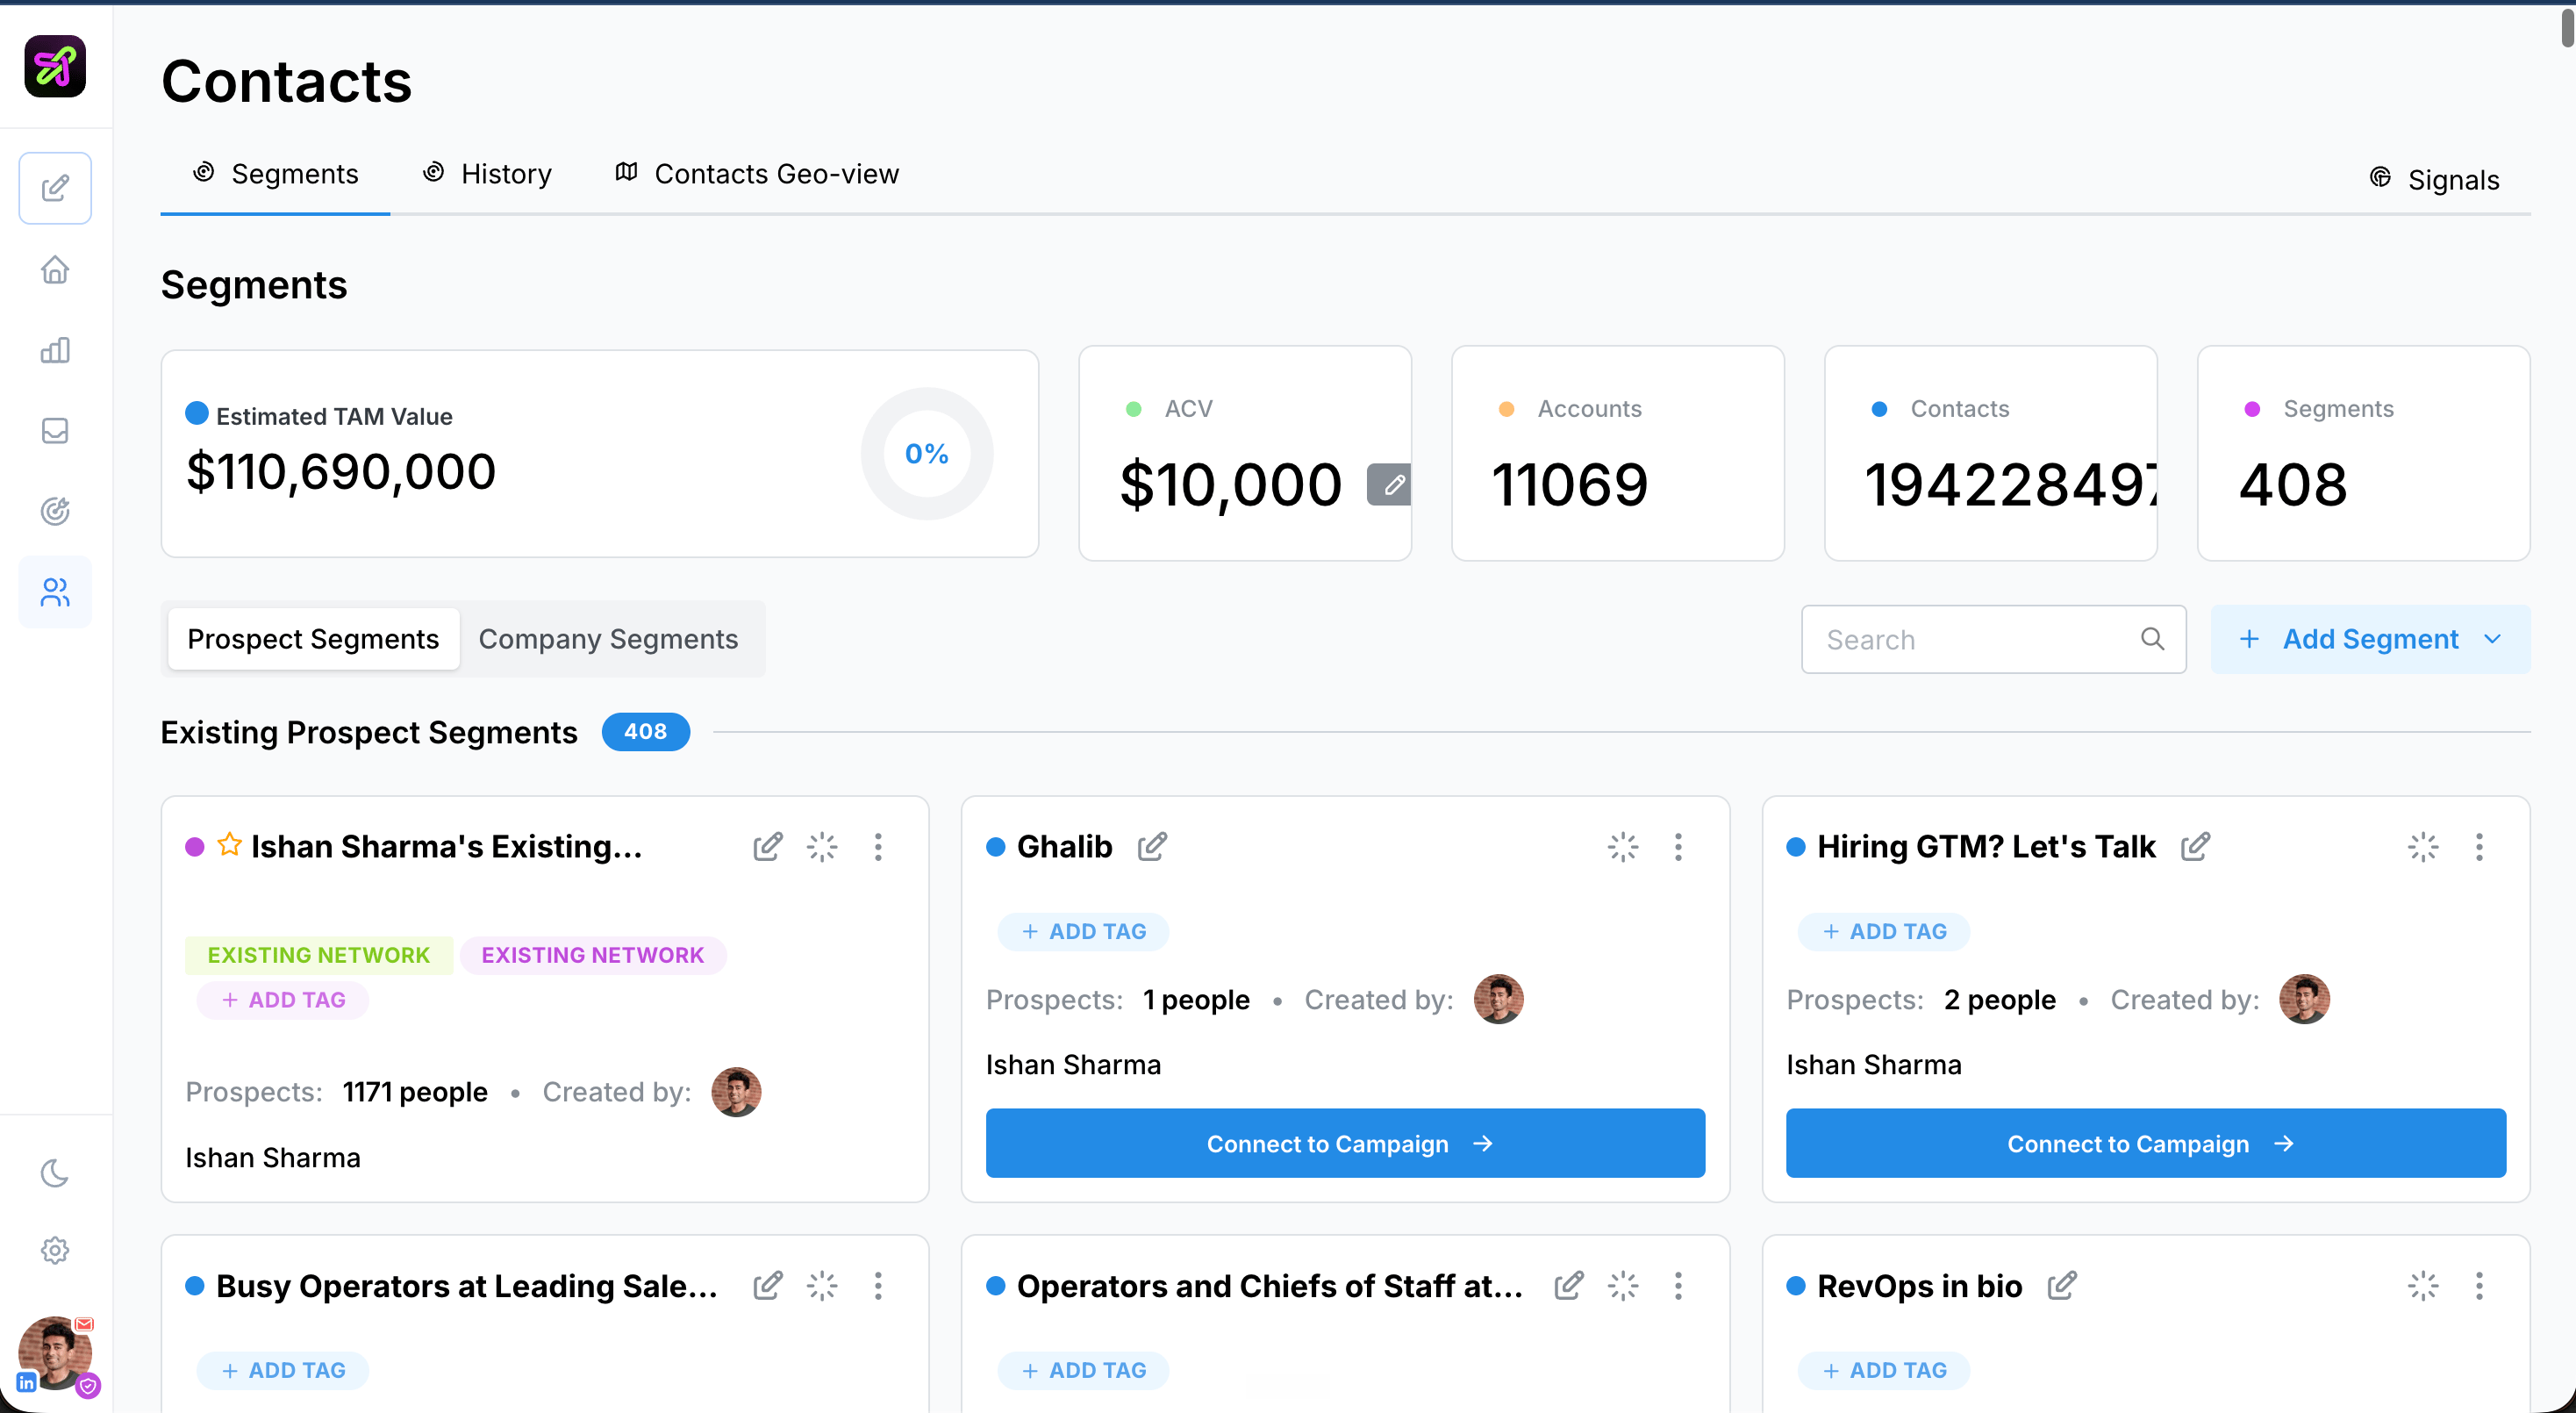
Task: Switch to the History tab
Action: (x=487, y=174)
